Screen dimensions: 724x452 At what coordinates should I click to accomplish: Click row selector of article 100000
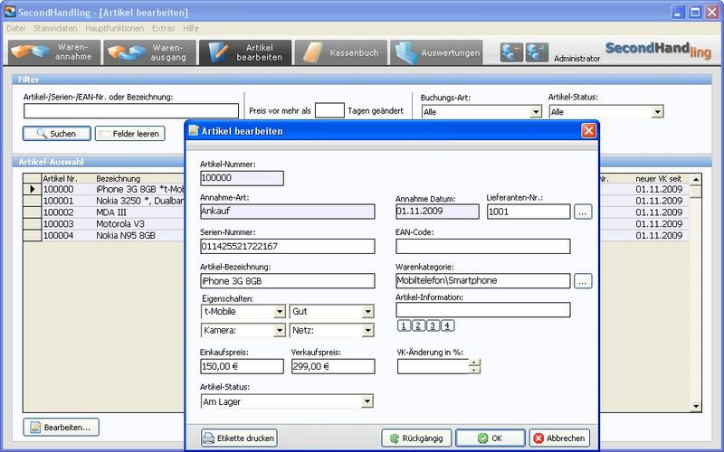[33, 189]
